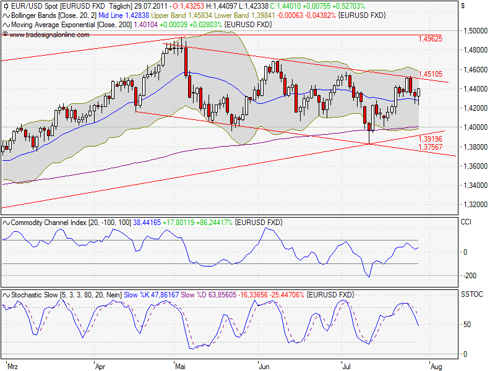Click the Jun label on time axis
The width and height of the screenshot is (495, 371).
click(264, 366)
